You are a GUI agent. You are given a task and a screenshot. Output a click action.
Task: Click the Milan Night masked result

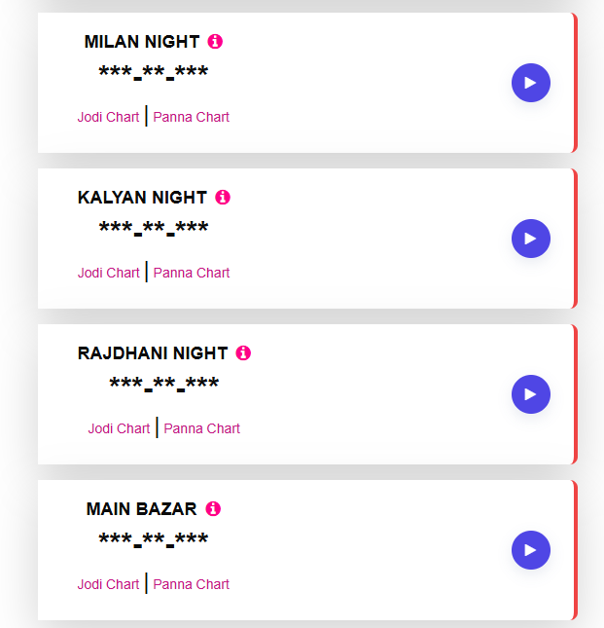154,73
